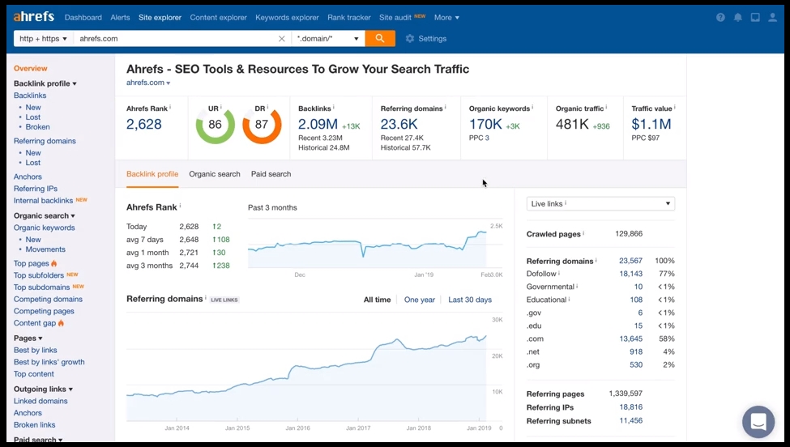
Task: Click the 2.09M backlinks value
Action: [318, 124]
